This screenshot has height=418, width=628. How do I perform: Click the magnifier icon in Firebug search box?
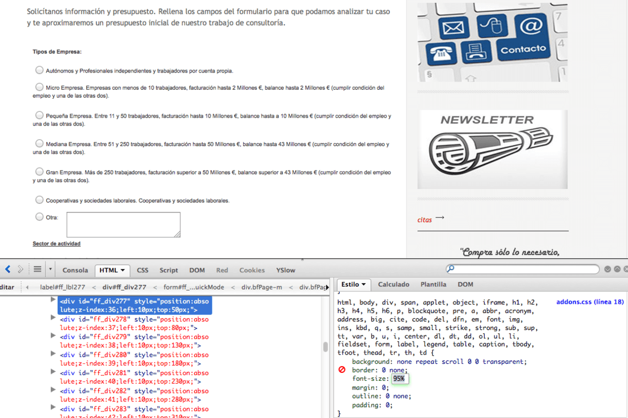[x=450, y=268]
